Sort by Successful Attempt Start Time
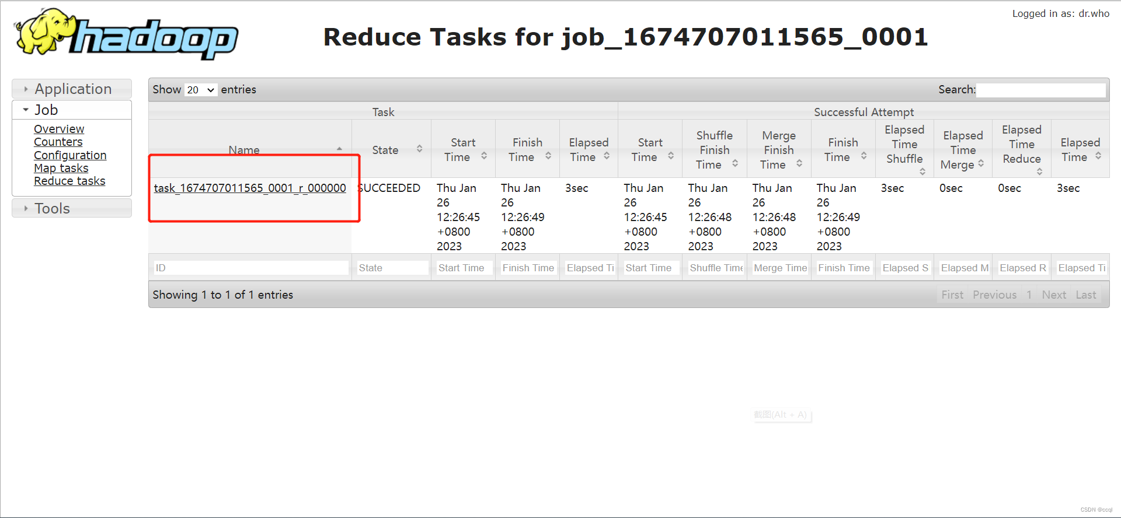Viewport: 1121px width, 518px height. 650,149
